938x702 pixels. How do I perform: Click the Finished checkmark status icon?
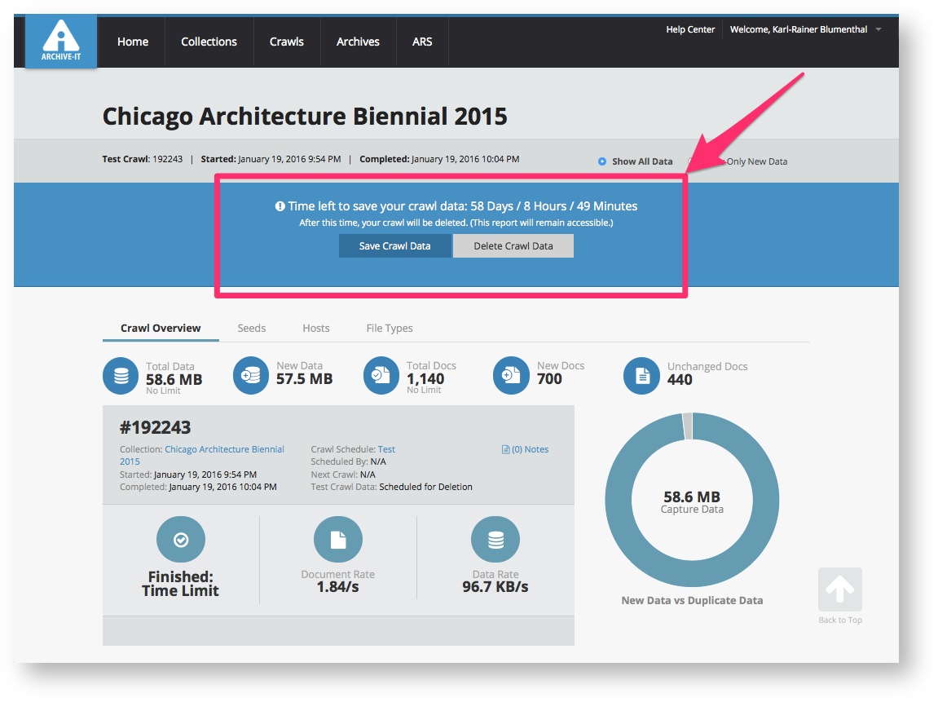pos(181,540)
